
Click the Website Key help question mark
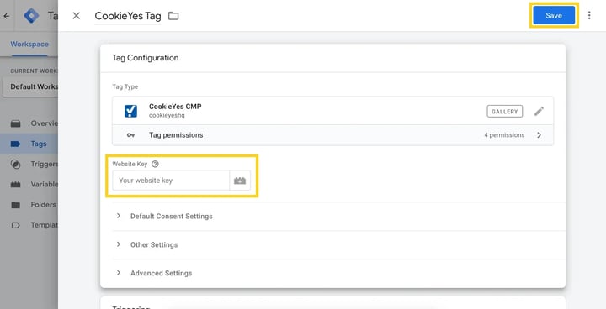(155, 164)
